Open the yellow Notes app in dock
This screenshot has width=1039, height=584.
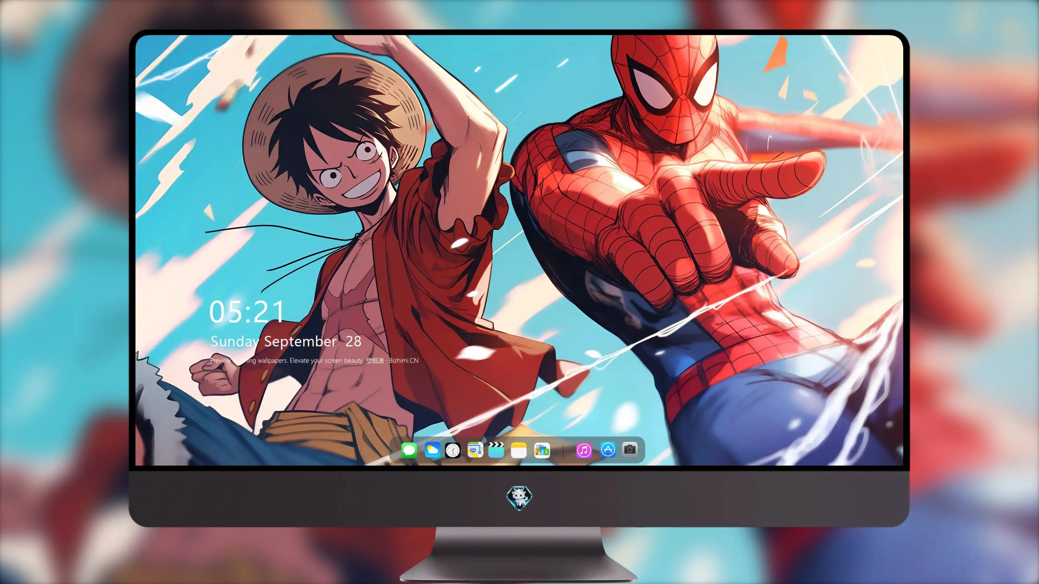[519, 450]
